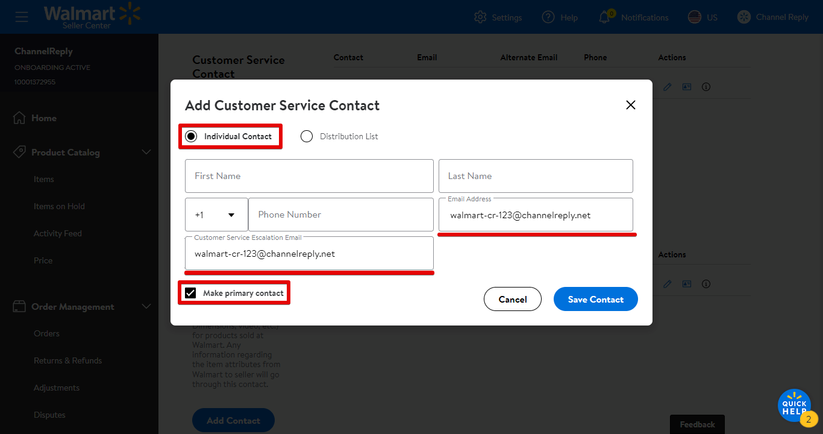Click the Add Contact button behind dialog
This screenshot has width=823, height=434.
(x=233, y=421)
